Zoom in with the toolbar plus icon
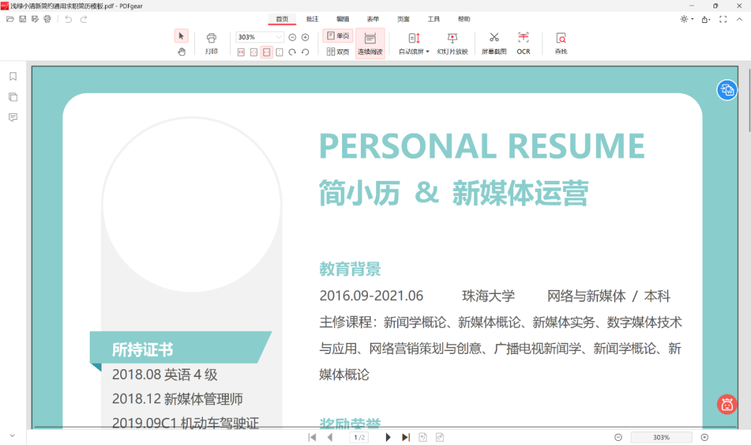Screen dimensions: 751x445 pos(305,38)
